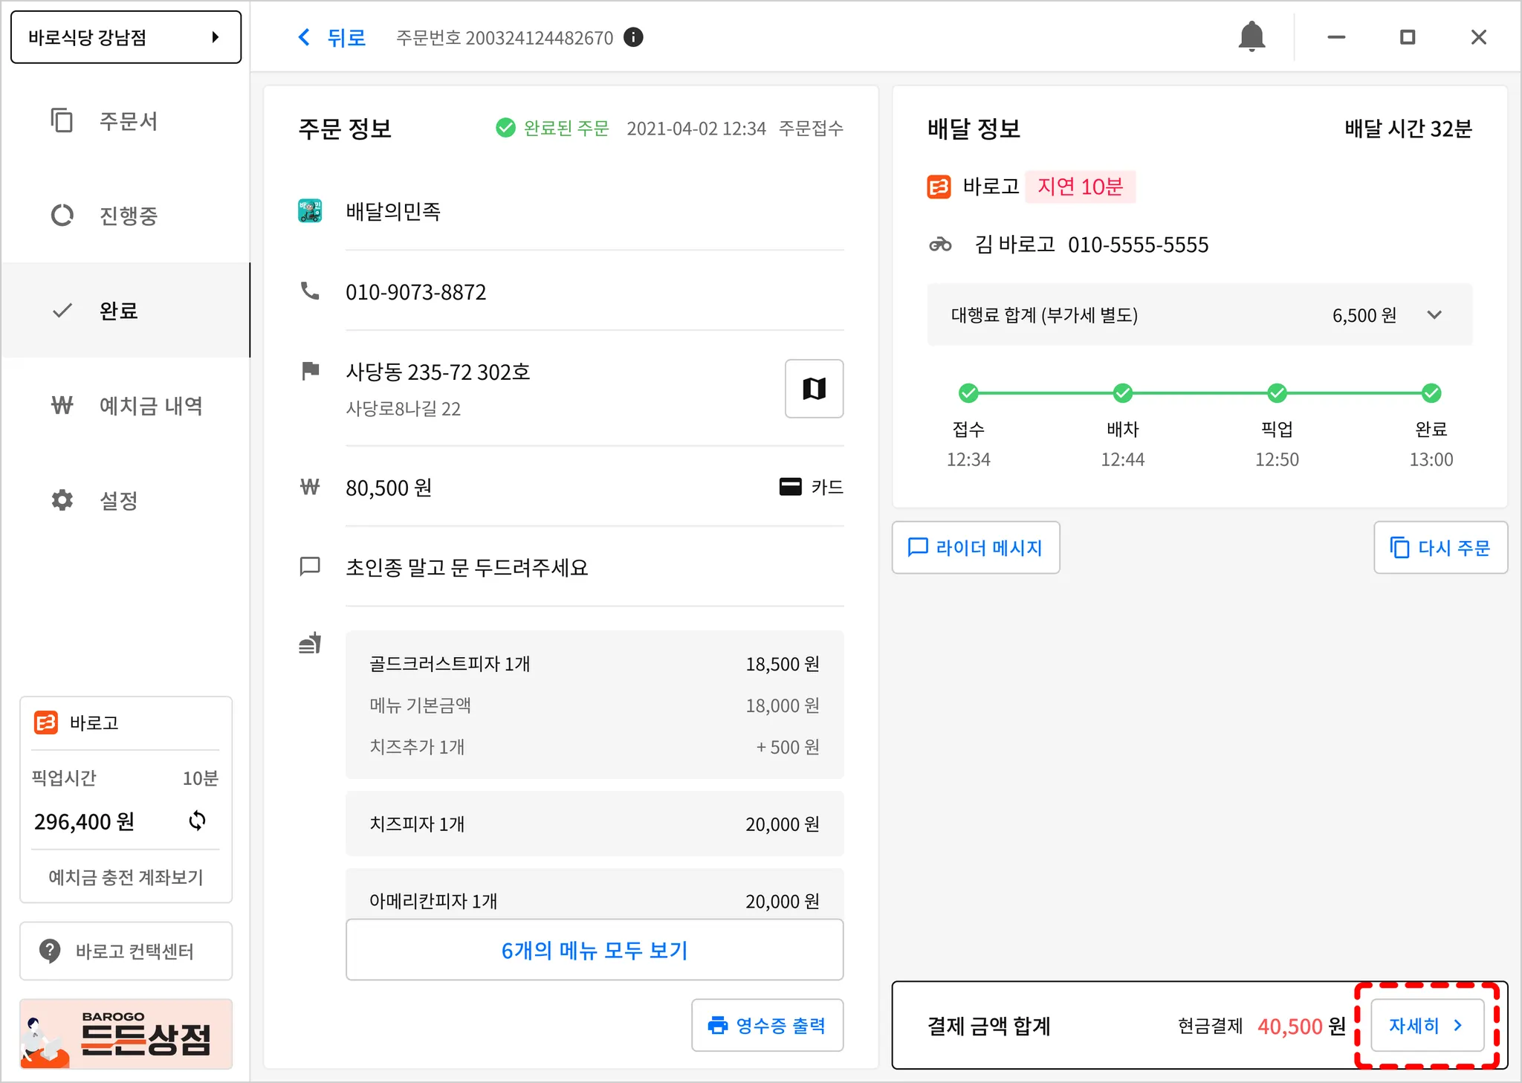Click the rider motorcycle icon
Image resolution: width=1522 pixels, height=1083 pixels.
pos(940,245)
